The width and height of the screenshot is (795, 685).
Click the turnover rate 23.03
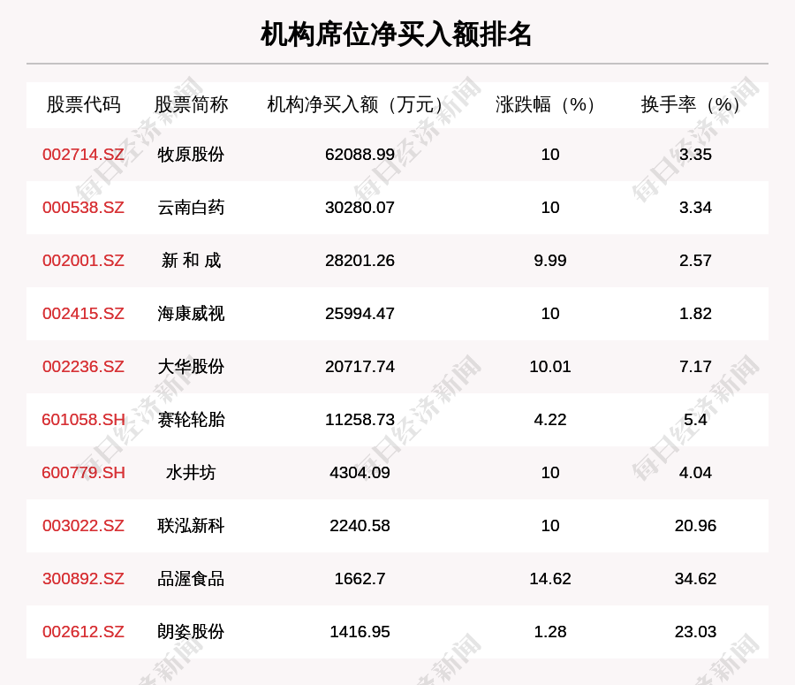[x=696, y=632]
